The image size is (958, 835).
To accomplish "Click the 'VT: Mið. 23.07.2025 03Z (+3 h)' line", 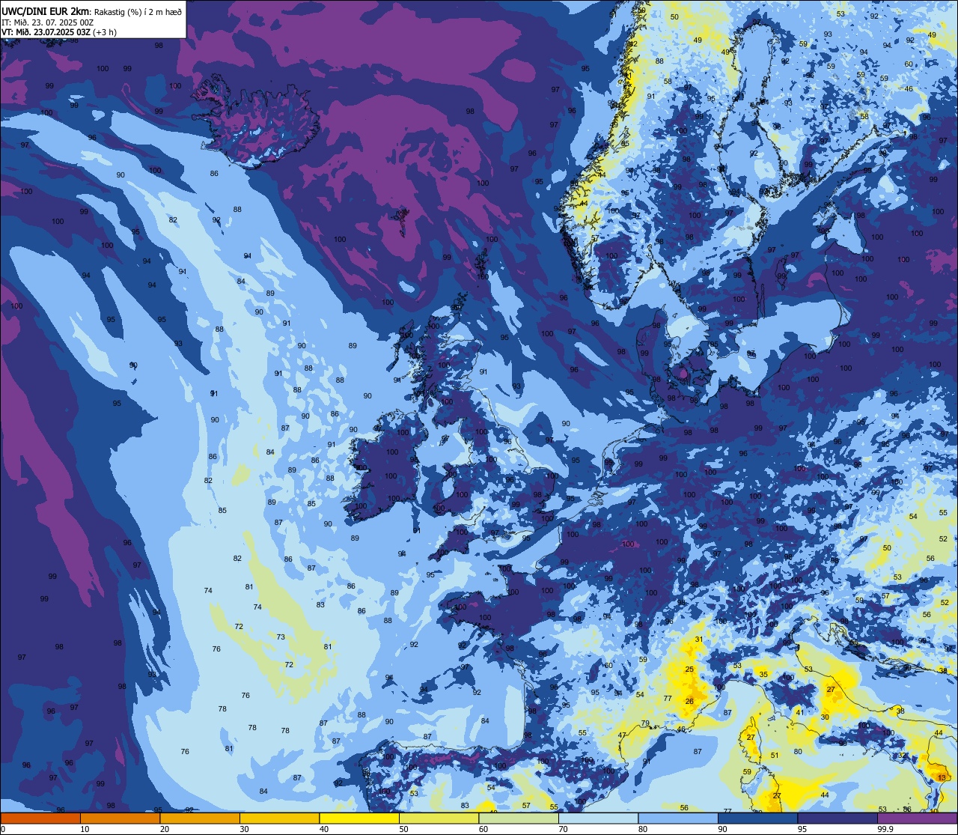I will click(59, 31).
